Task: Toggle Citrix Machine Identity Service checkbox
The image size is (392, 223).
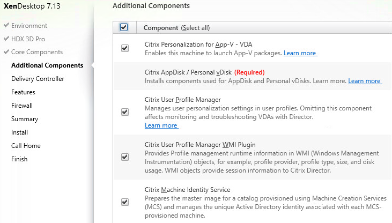Action: click(125, 202)
